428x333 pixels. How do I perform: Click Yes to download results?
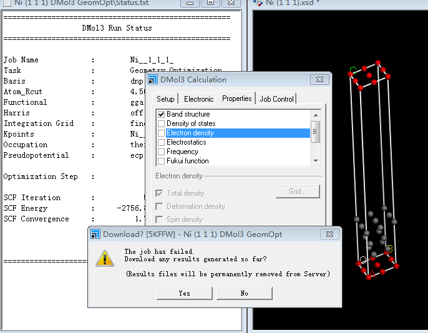[185, 293]
